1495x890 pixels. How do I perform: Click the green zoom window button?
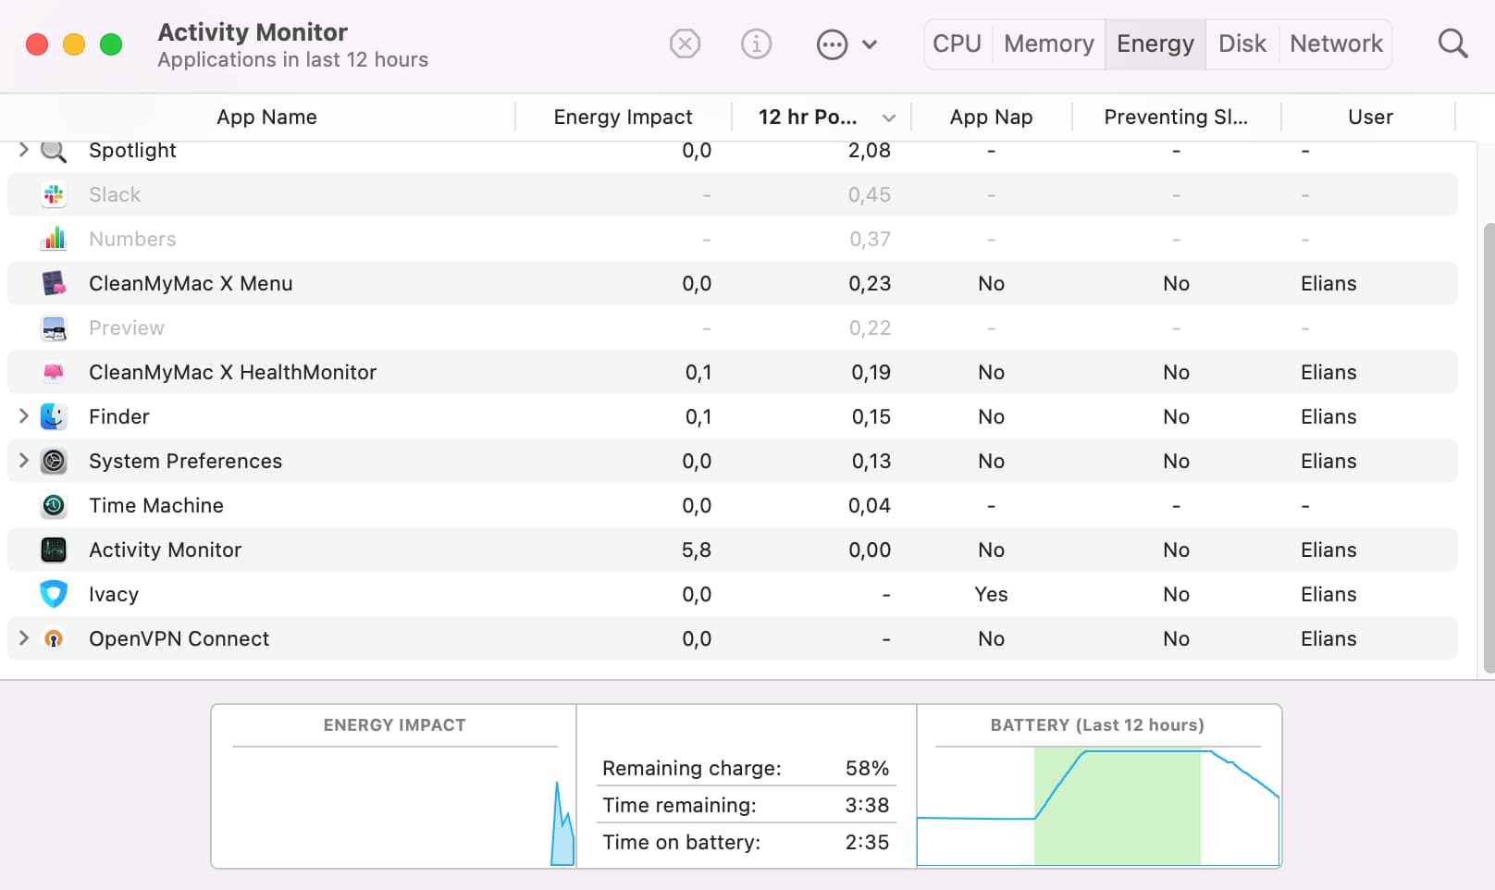(111, 44)
